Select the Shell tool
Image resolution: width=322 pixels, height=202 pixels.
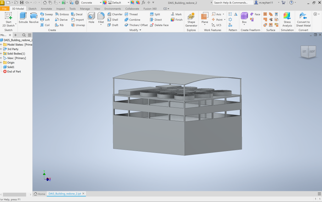(113, 20)
